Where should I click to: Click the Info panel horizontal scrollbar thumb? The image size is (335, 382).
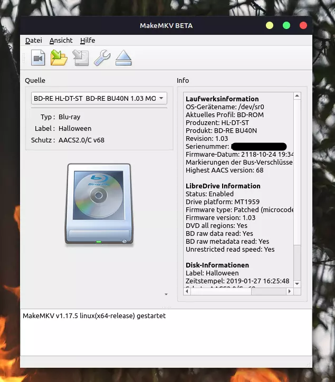click(221, 291)
